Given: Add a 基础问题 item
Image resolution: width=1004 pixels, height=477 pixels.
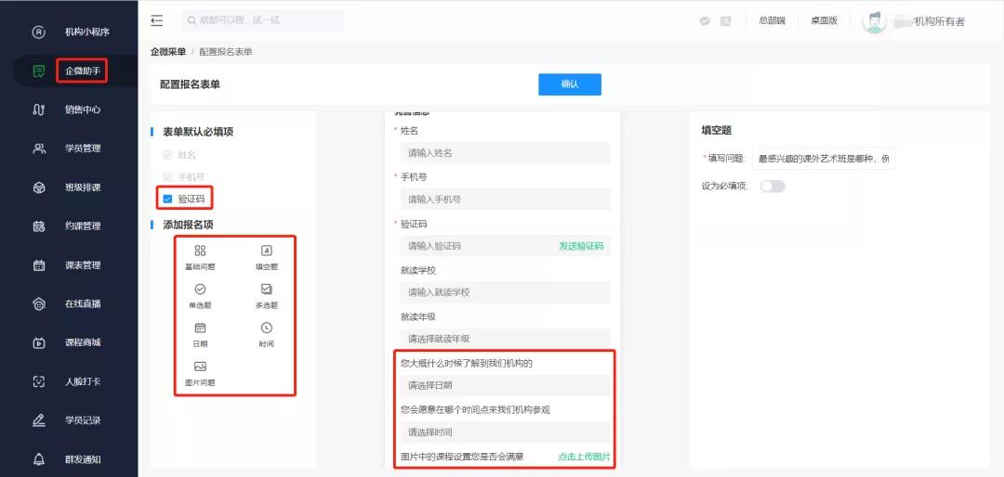Looking at the screenshot, I should click(x=201, y=258).
